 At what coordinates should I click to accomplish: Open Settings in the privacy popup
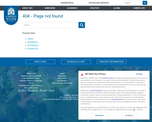(x=139, y=74)
